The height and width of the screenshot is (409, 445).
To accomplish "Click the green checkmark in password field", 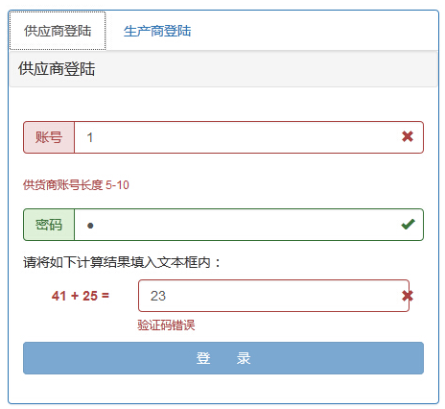I will point(408,225).
